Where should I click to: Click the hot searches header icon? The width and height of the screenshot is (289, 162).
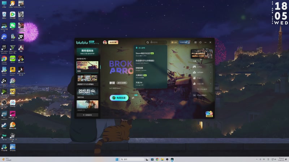pyautogui.click(x=137, y=48)
